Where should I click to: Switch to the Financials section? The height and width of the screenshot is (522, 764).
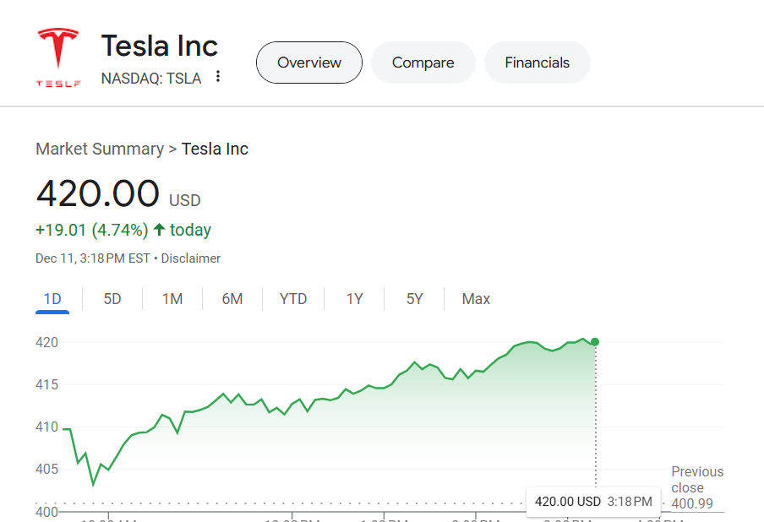(x=538, y=63)
